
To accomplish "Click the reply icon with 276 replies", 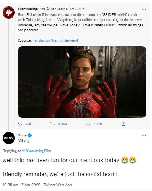I will tap(20, 124).
